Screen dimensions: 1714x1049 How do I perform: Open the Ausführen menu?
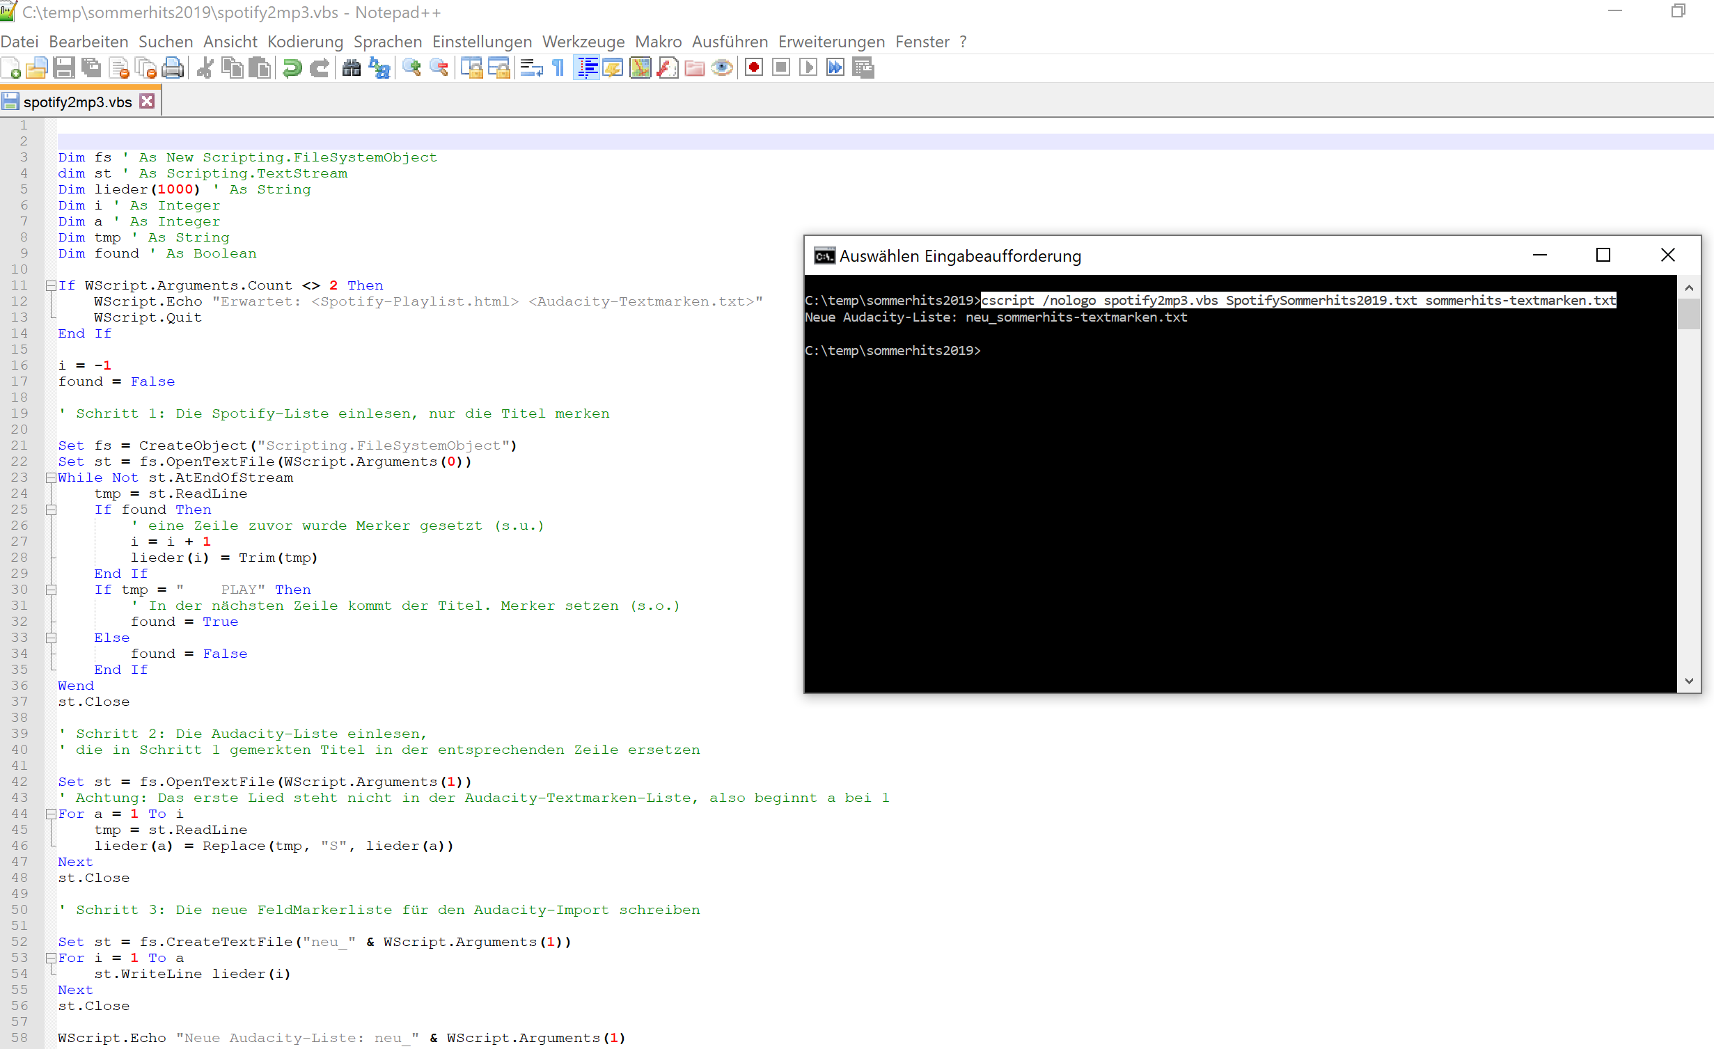coord(730,42)
